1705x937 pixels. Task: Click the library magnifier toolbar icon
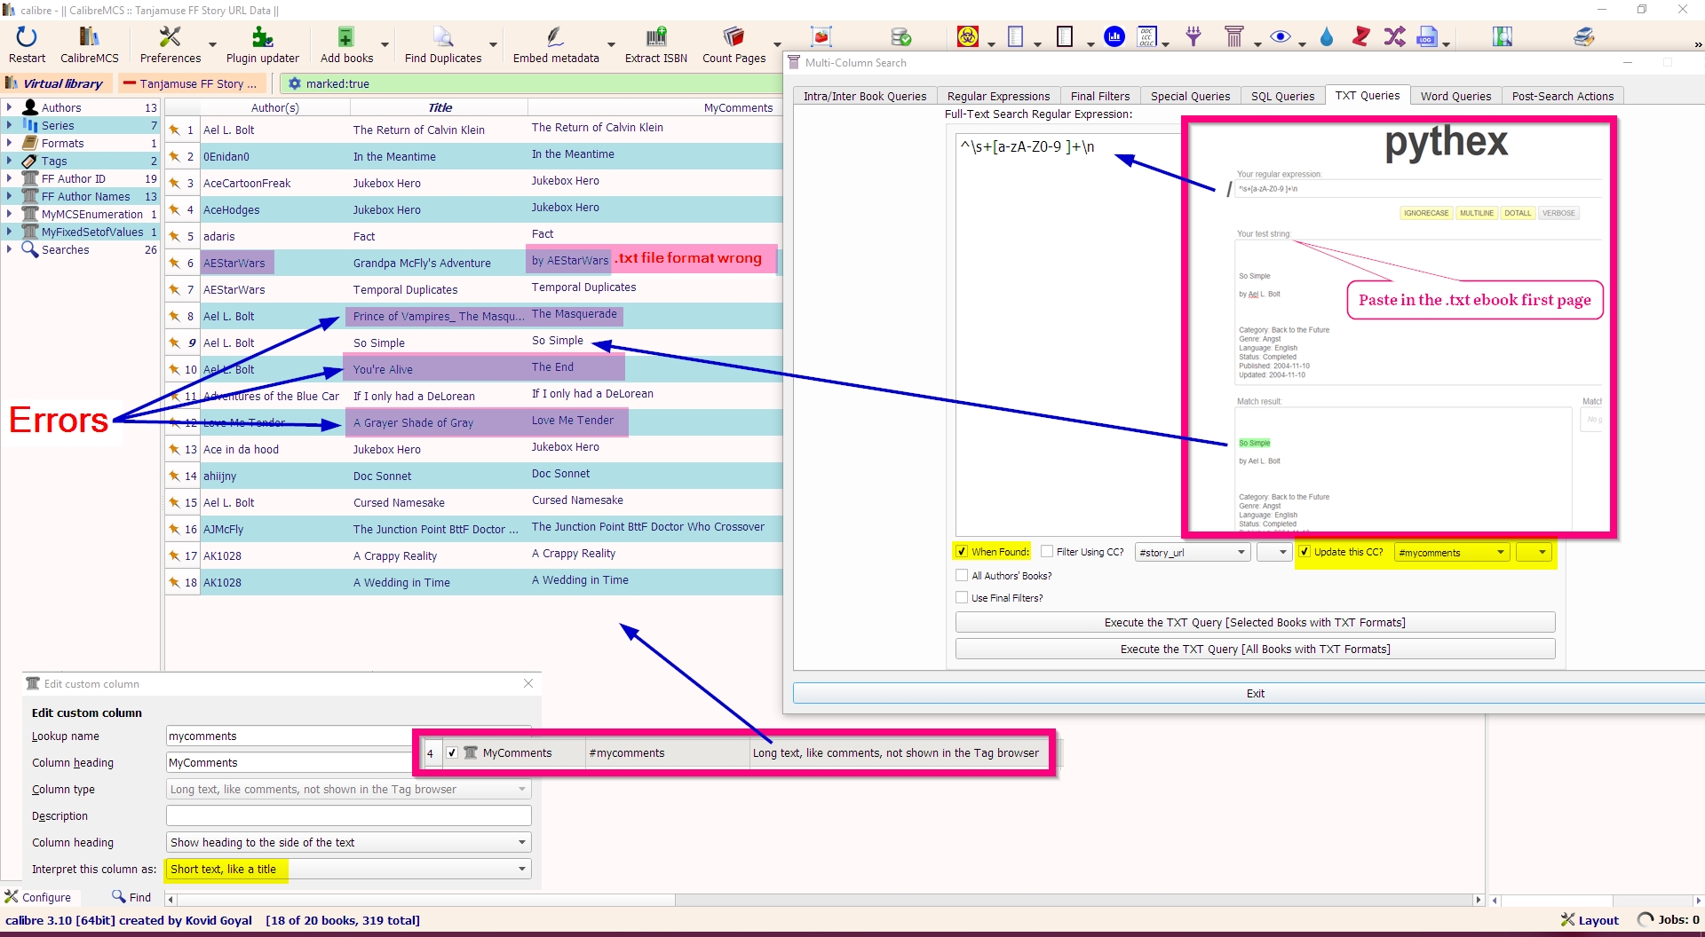[x=1503, y=36]
